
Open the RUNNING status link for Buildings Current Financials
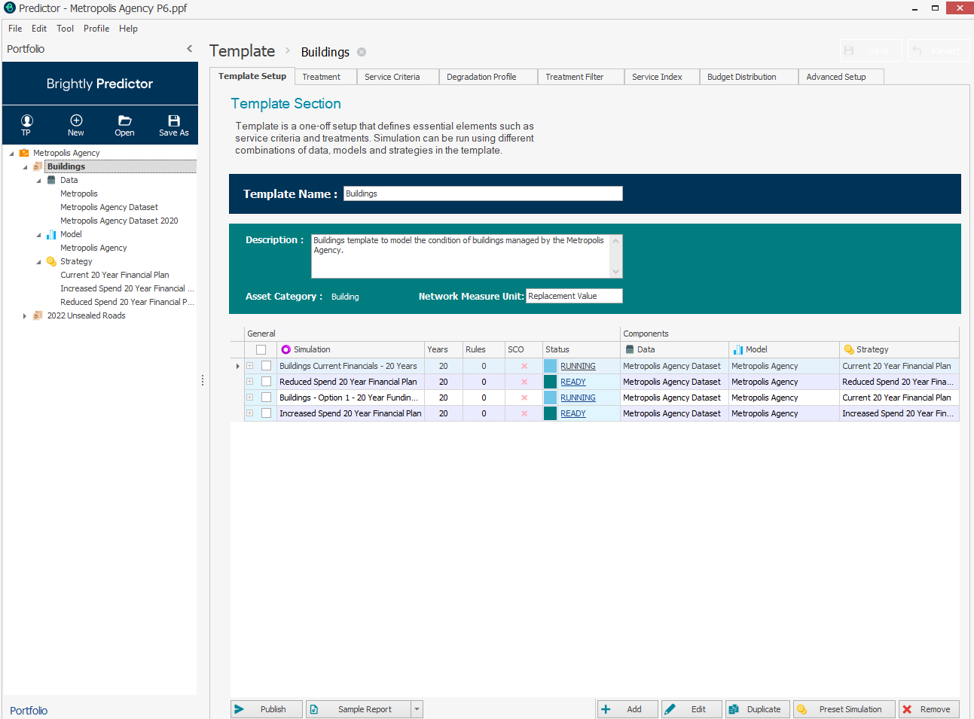(x=578, y=366)
